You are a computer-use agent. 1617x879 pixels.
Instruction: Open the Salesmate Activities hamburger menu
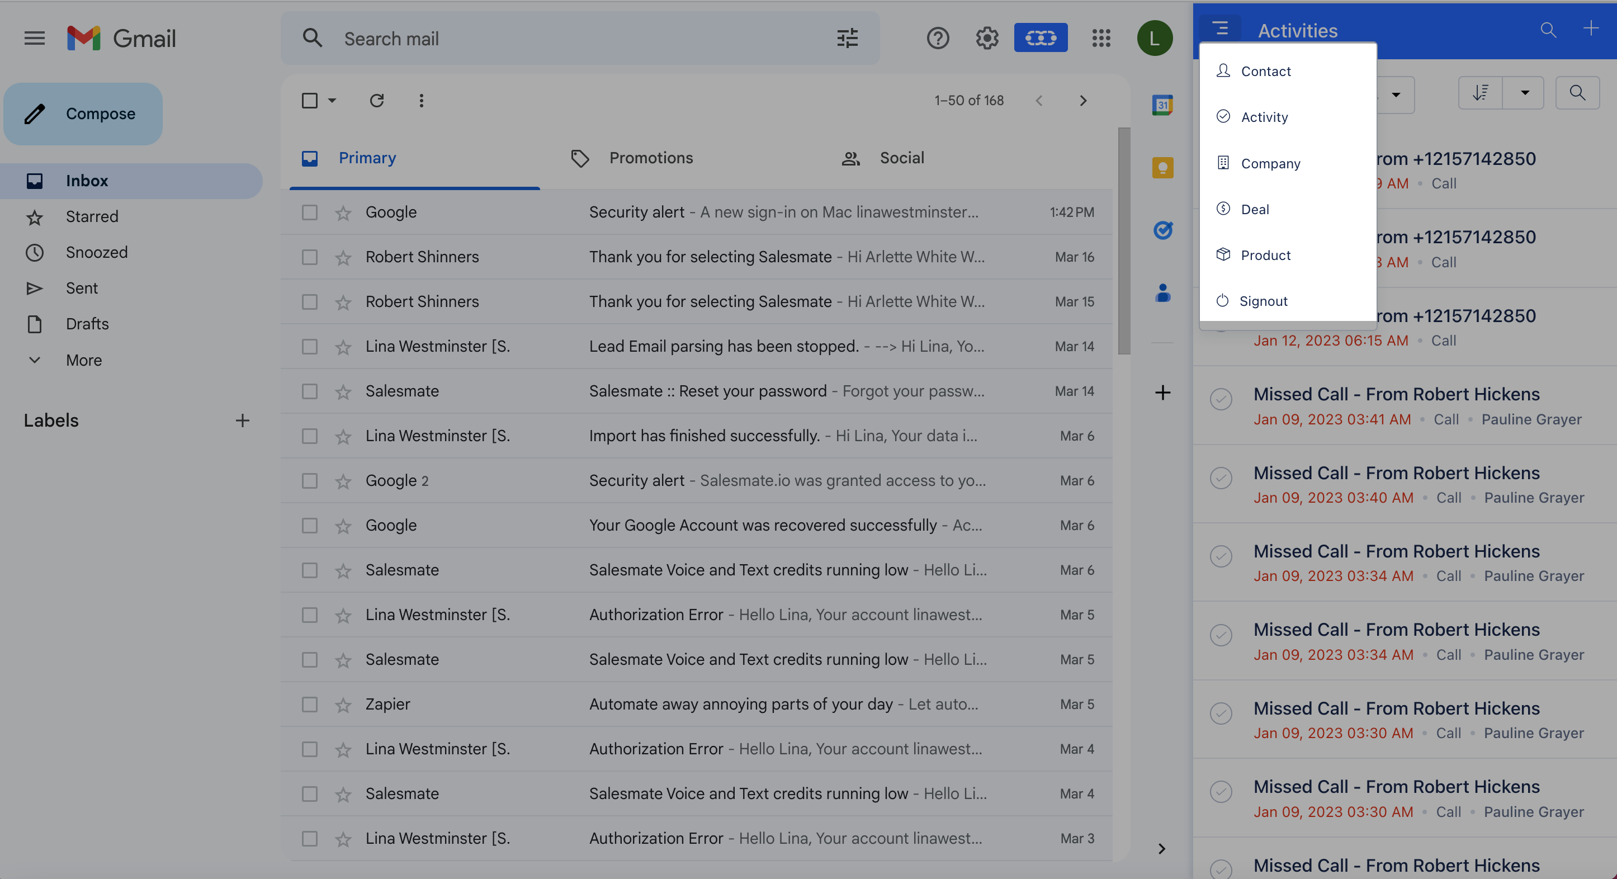coord(1220,29)
